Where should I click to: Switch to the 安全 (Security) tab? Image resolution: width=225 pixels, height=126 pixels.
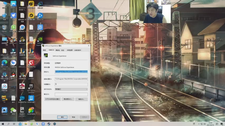click(x=63, y=50)
